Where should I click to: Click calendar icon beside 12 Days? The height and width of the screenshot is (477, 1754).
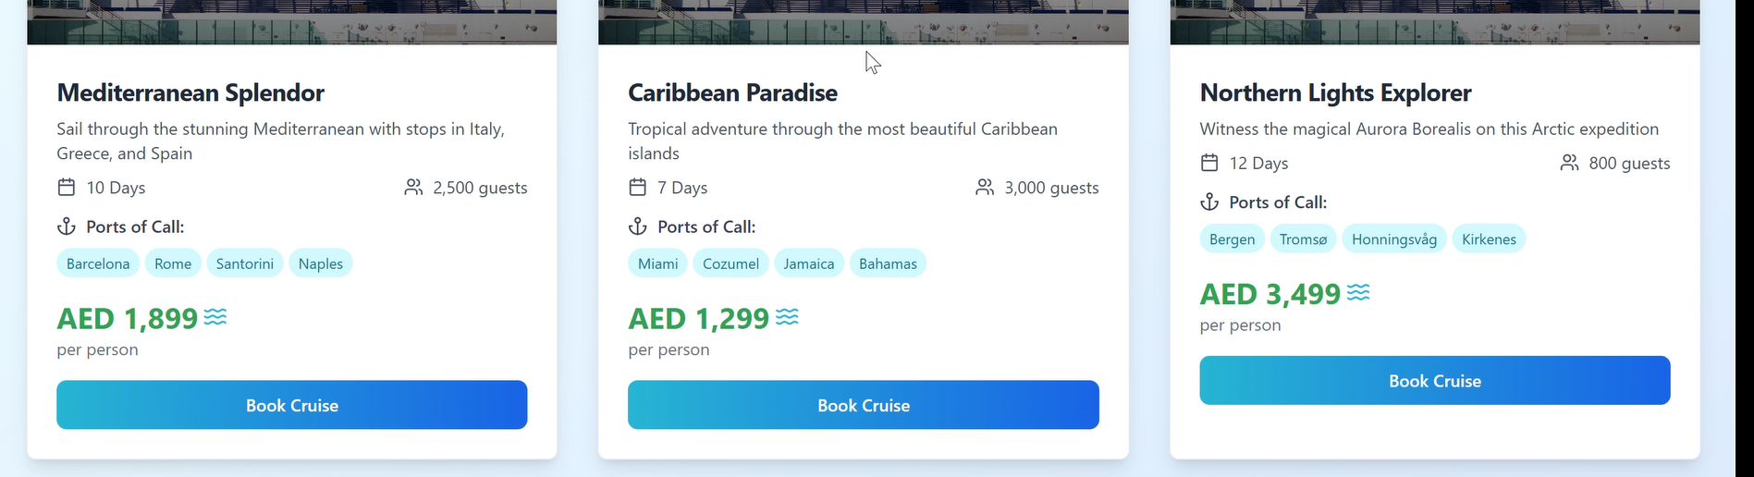coord(1209,163)
